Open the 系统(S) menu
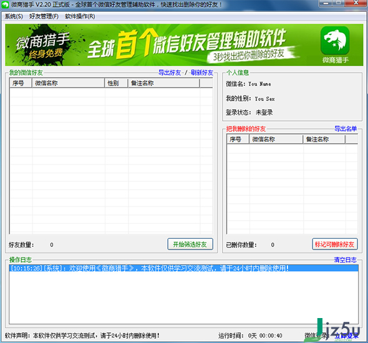The width and height of the screenshot is (368, 343). click(14, 16)
